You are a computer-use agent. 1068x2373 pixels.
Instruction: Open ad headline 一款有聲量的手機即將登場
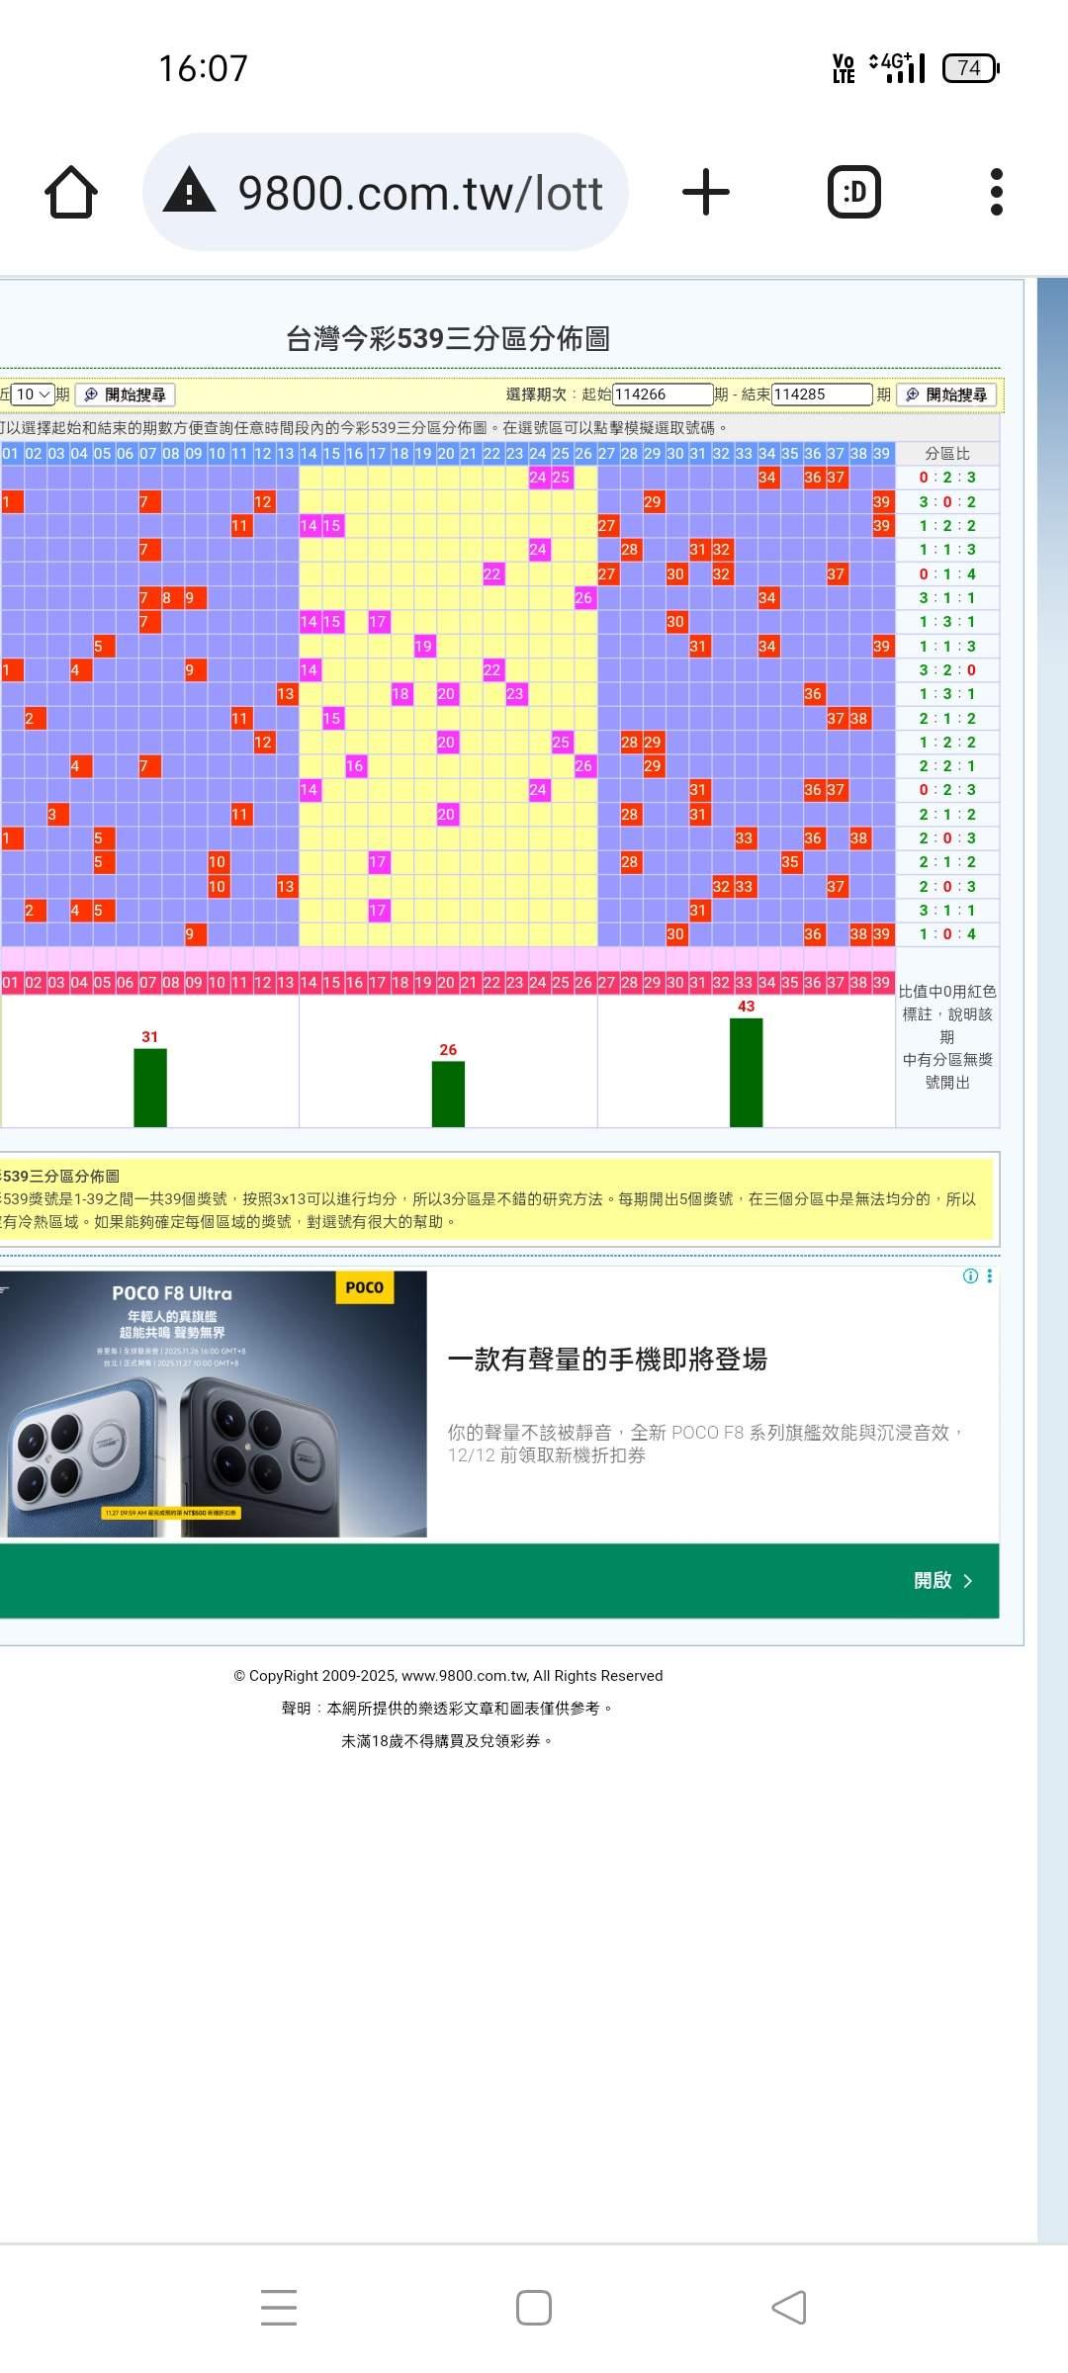(607, 1360)
